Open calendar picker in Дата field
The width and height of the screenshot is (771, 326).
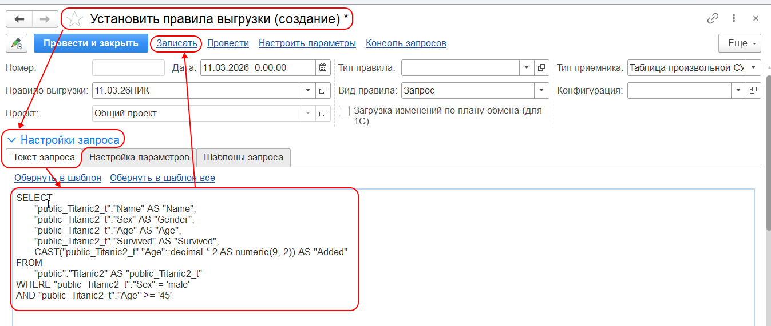323,67
